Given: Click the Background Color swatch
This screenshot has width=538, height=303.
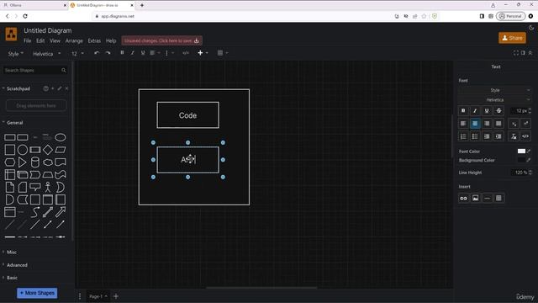Looking at the screenshot, I should (x=521, y=160).
